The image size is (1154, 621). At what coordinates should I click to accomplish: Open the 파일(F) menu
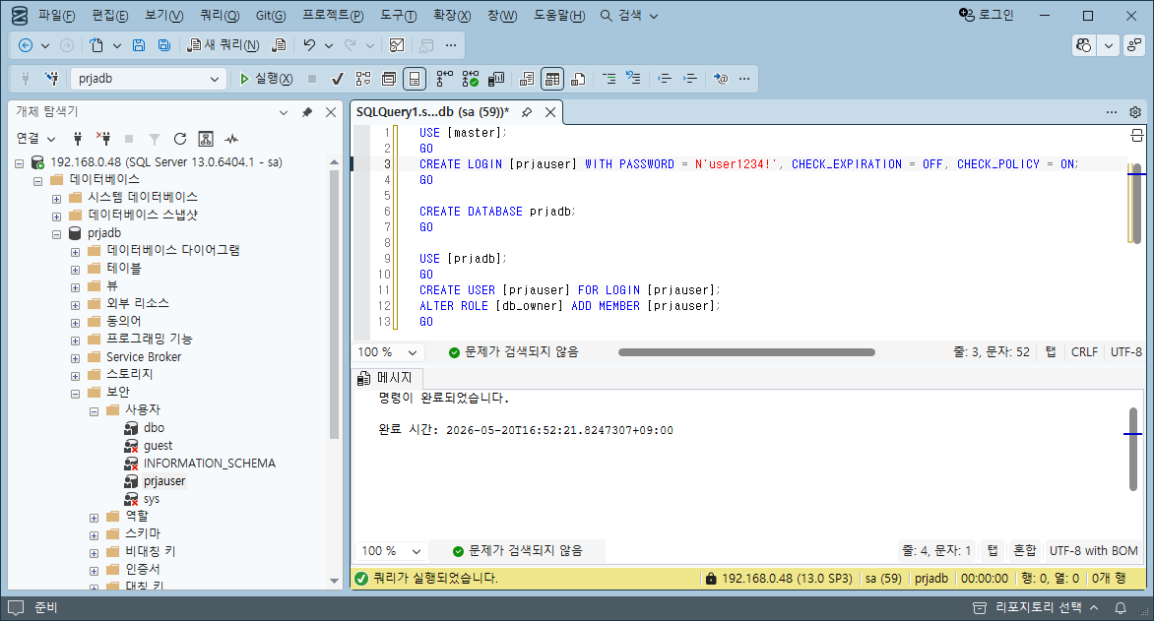click(x=57, y=16)
